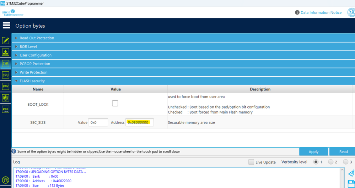This screenshot has width=355, height=188.
Task: Click the SEC_SIZE Address input field
Action: (x=139, y=122)
